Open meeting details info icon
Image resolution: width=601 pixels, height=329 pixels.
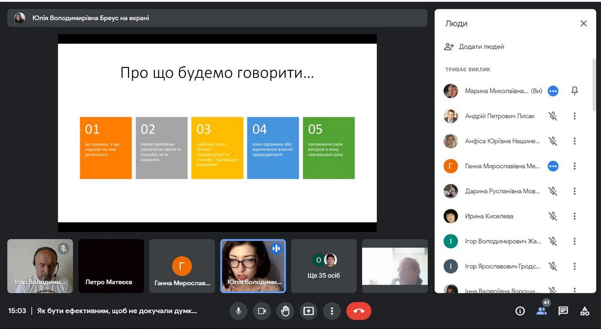tap(520, 311)
